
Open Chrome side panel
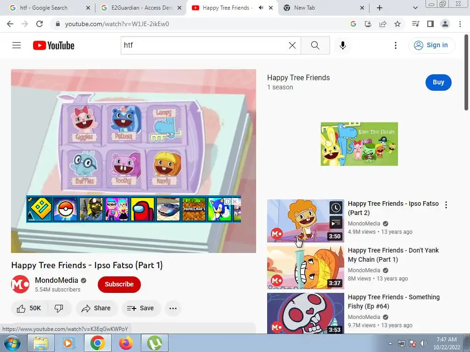pyautogui.click(x=431, y=24)
